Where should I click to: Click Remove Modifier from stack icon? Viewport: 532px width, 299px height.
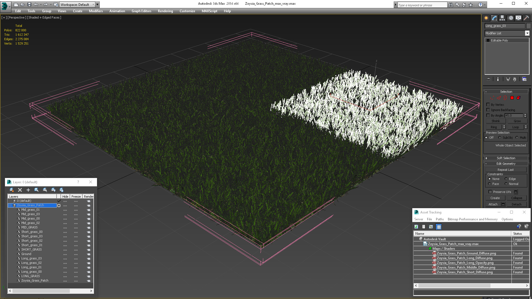pos(515,79)
